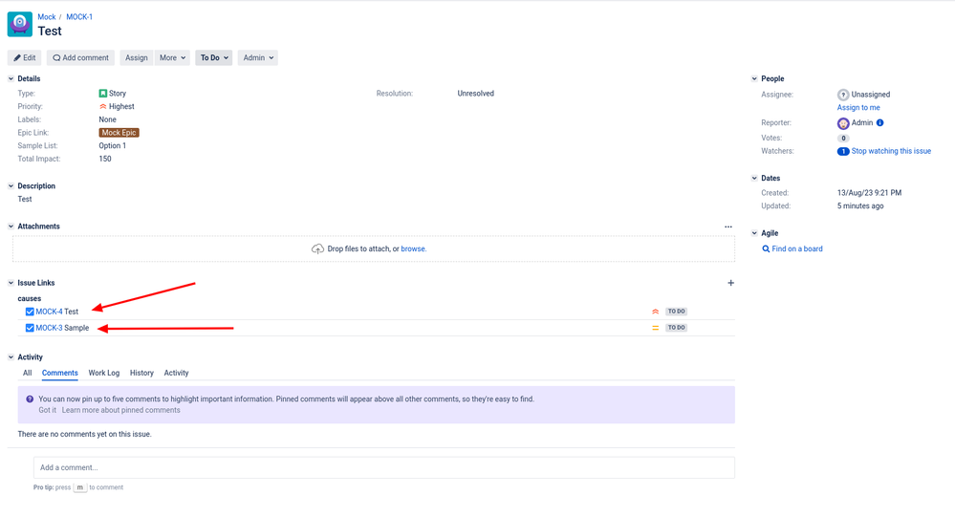Screen dimensions: 955x517
Task: Click the MOCK-4 issue type icon
Action: click(x=30, y=312)
